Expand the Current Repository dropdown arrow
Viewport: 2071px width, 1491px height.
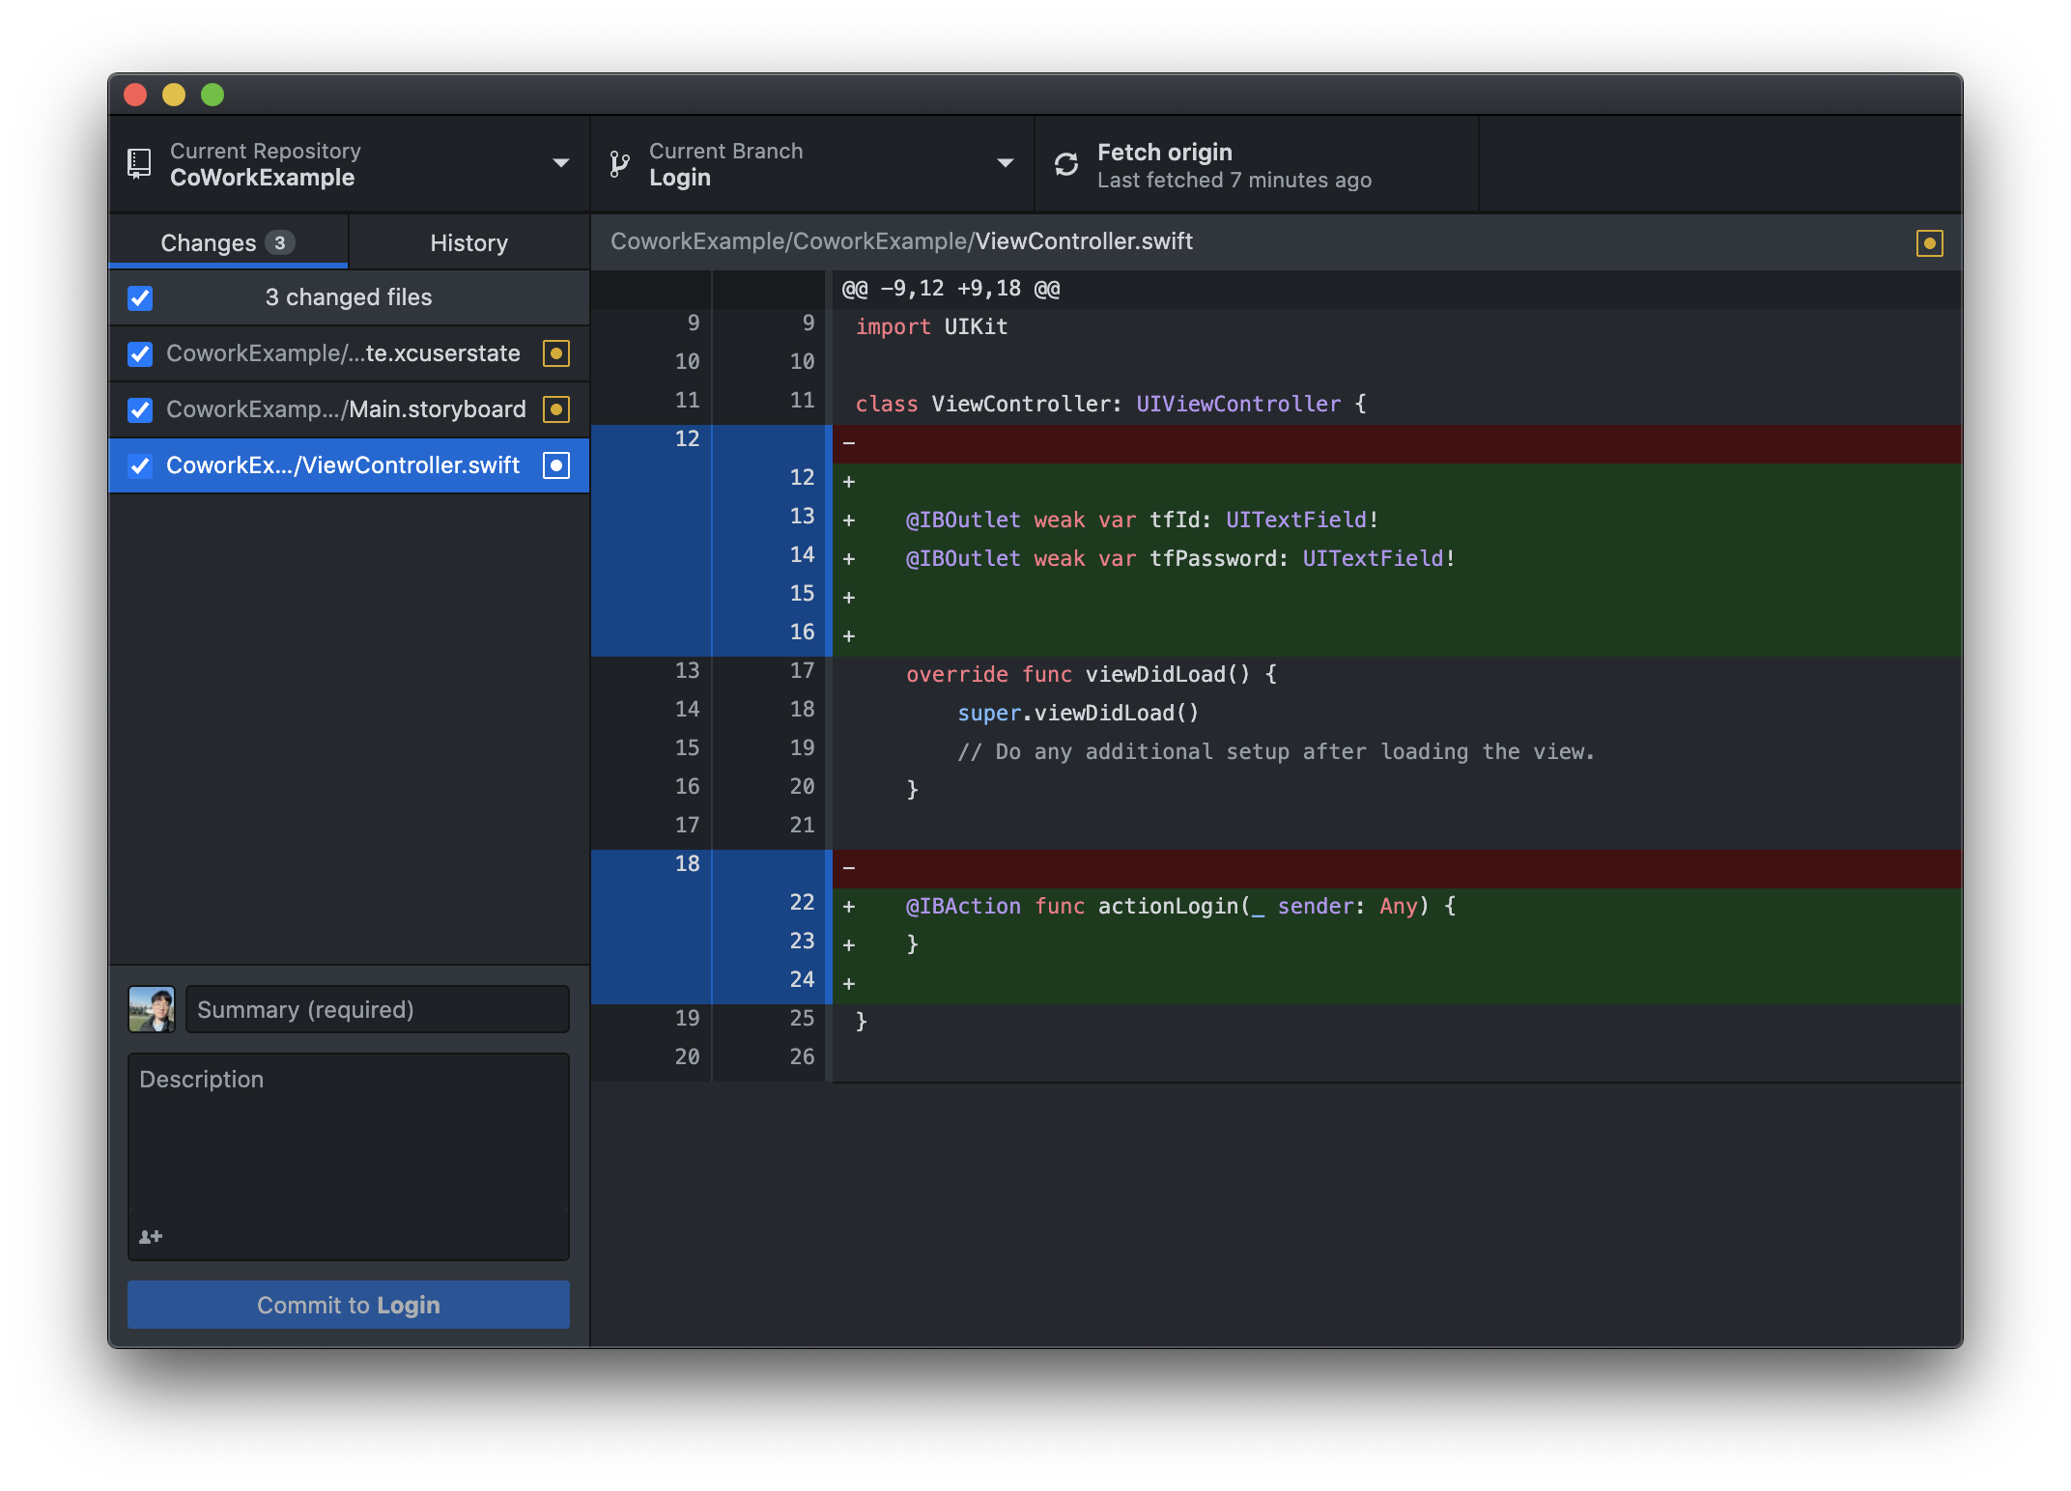coord(560,163)
